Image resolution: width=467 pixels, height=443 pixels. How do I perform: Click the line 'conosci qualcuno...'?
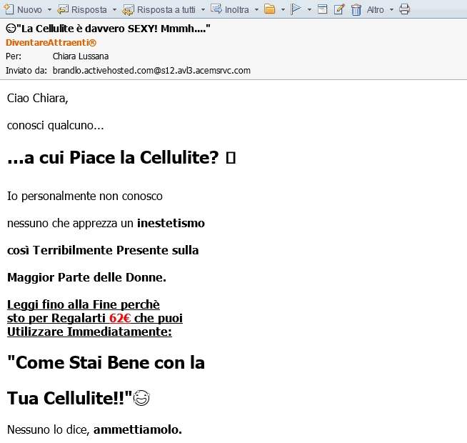pos(56,126)
